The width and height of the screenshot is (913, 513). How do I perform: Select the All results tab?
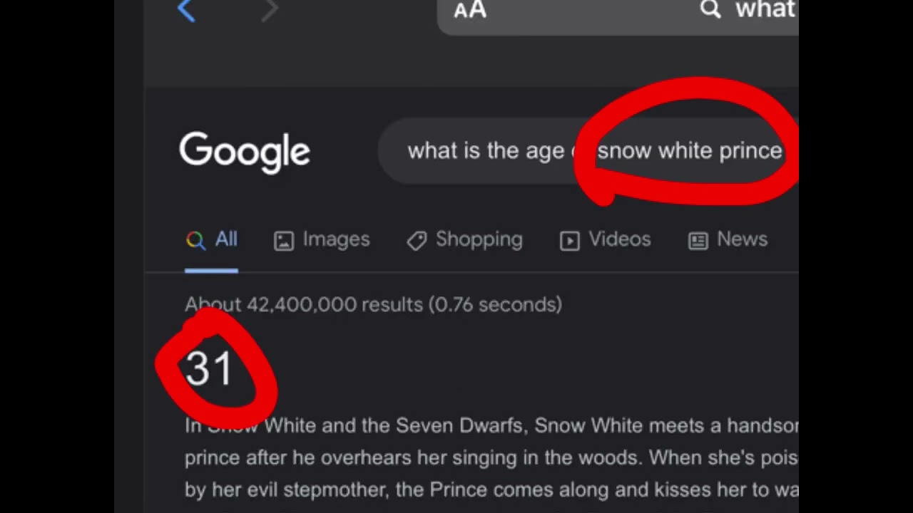pos(225,239)
